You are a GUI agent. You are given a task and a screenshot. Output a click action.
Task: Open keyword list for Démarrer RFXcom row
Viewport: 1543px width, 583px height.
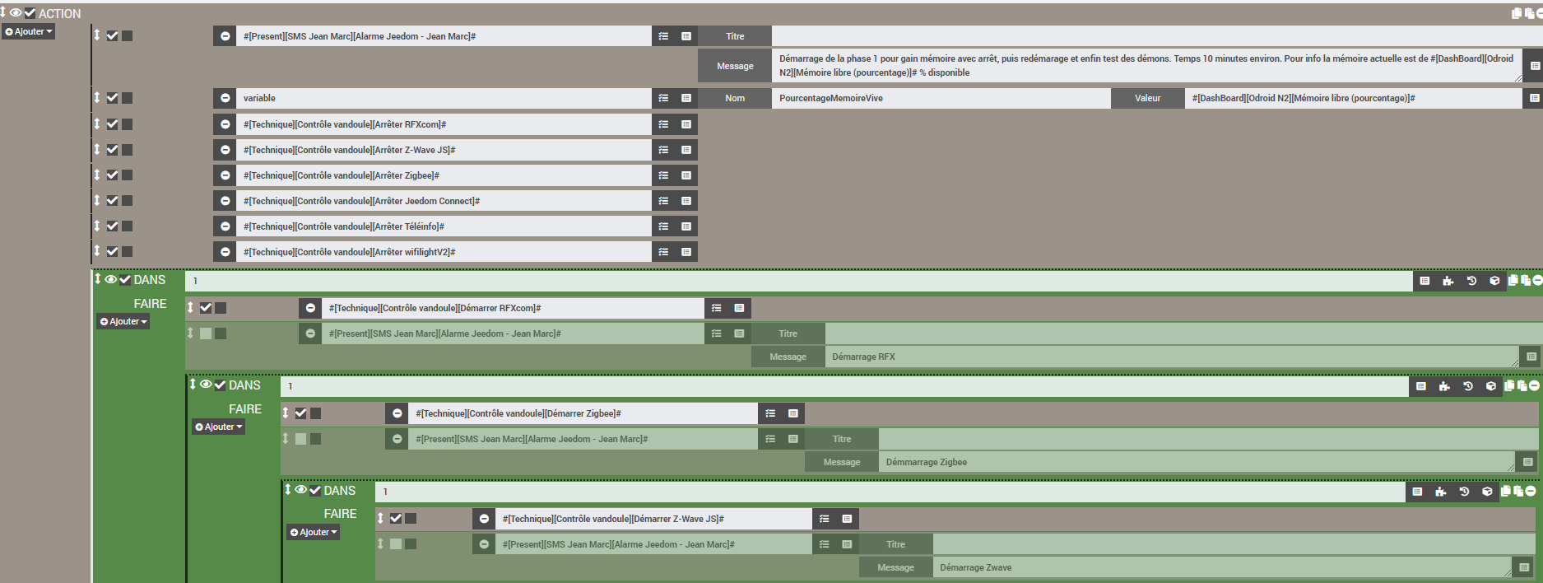(x=716, y=308)
